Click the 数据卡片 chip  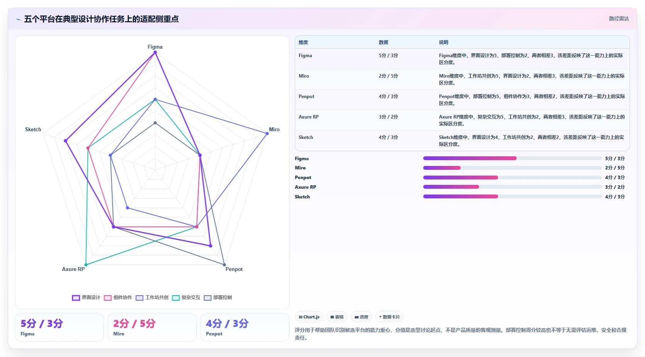pos(390,317)
